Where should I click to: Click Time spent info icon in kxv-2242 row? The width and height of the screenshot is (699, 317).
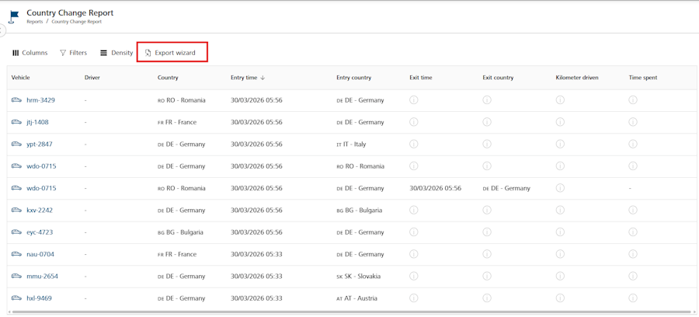click(633, 210)
